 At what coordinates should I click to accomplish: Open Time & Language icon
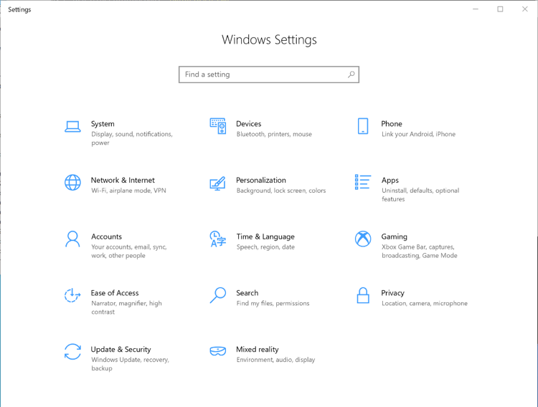(217, 239)
